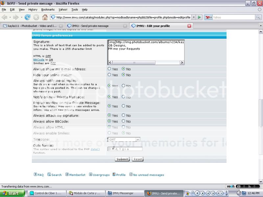Click the Yahoo search magnifier icon
263x197 pixels.
[258, 17]
